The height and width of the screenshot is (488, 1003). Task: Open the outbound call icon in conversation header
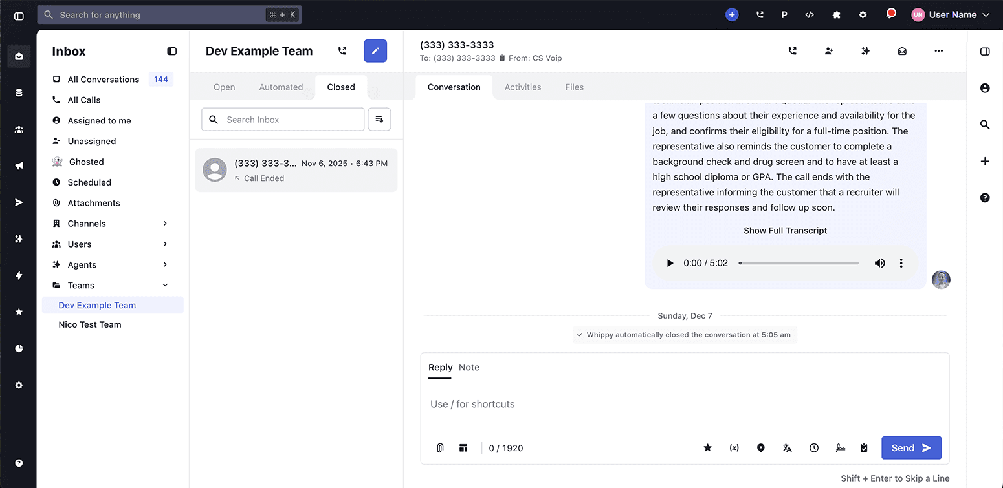click(x=792, y=50)
